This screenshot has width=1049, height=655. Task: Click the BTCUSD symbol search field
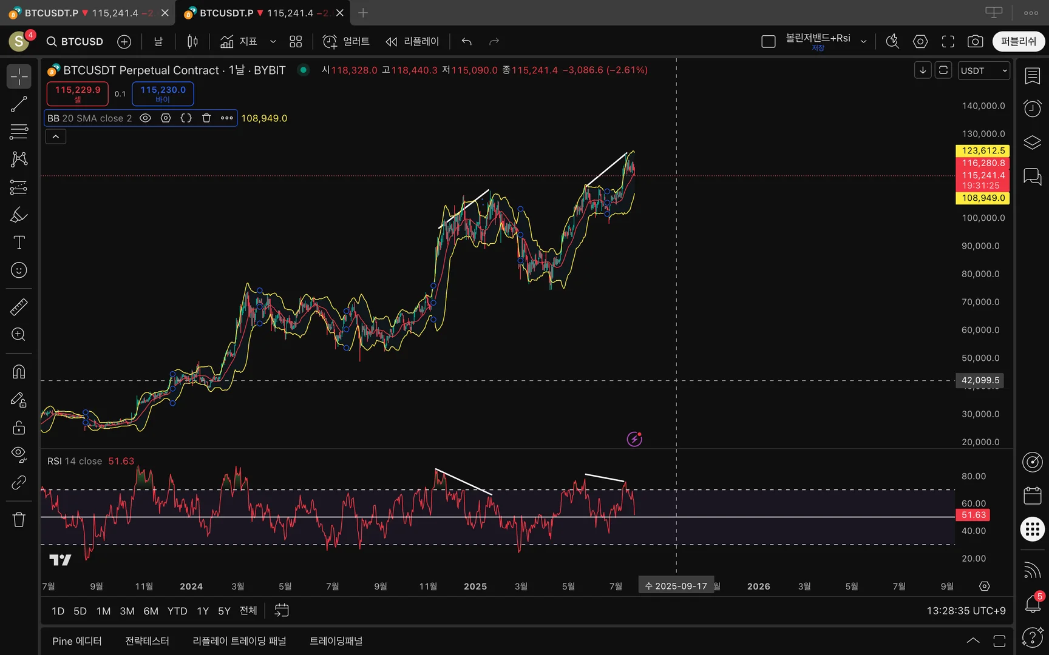coord(75,41)
